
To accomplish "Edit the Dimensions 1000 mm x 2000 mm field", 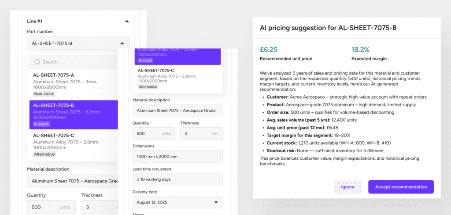I will [178, 157].
